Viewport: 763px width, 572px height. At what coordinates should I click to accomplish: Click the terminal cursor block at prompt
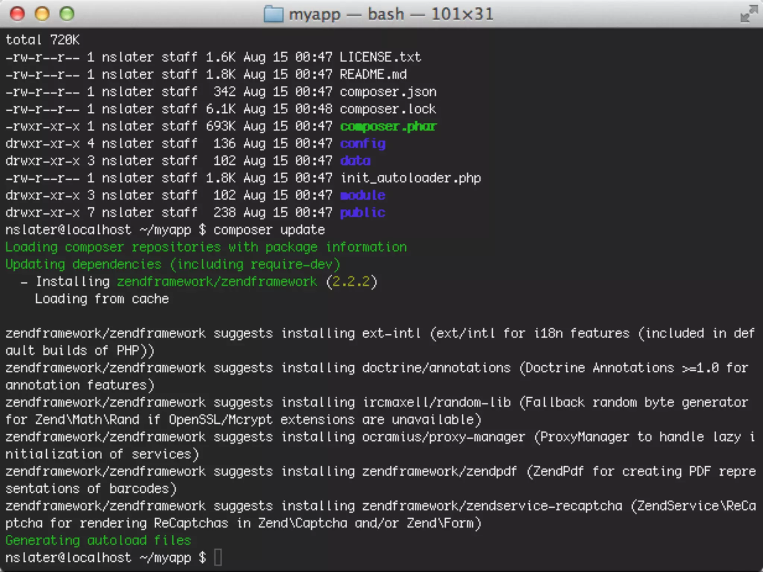pos(218,557)
